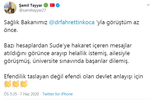Click the first clapping hands emoji
Viewport: 153px width, 100px height.
click(x=8, y=84)
